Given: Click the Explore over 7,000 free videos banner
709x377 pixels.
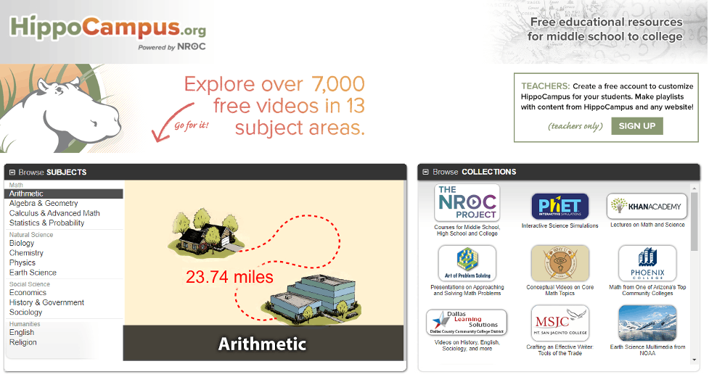Looking at the screenshot, I should pos(274,106).
